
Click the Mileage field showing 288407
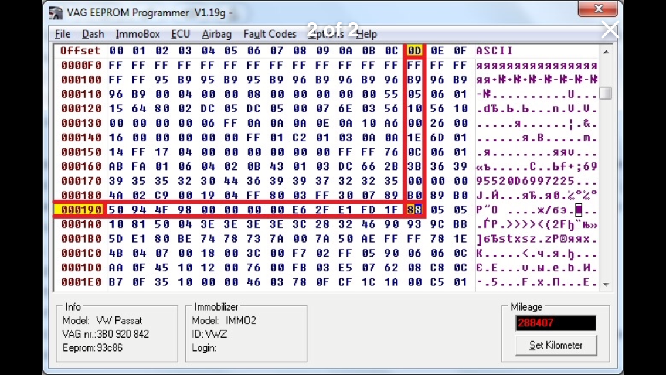click(556, 323)
